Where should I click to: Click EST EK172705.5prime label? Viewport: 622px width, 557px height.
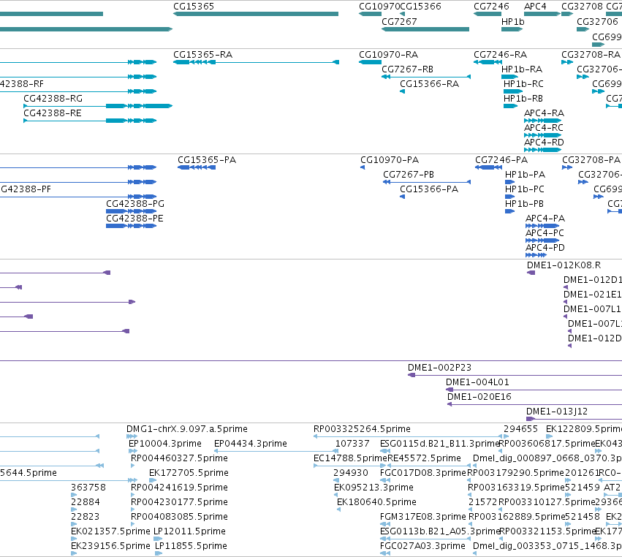189,473
